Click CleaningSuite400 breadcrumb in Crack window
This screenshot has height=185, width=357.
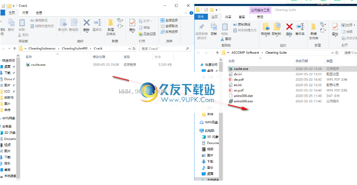click(x=75, y=49)
